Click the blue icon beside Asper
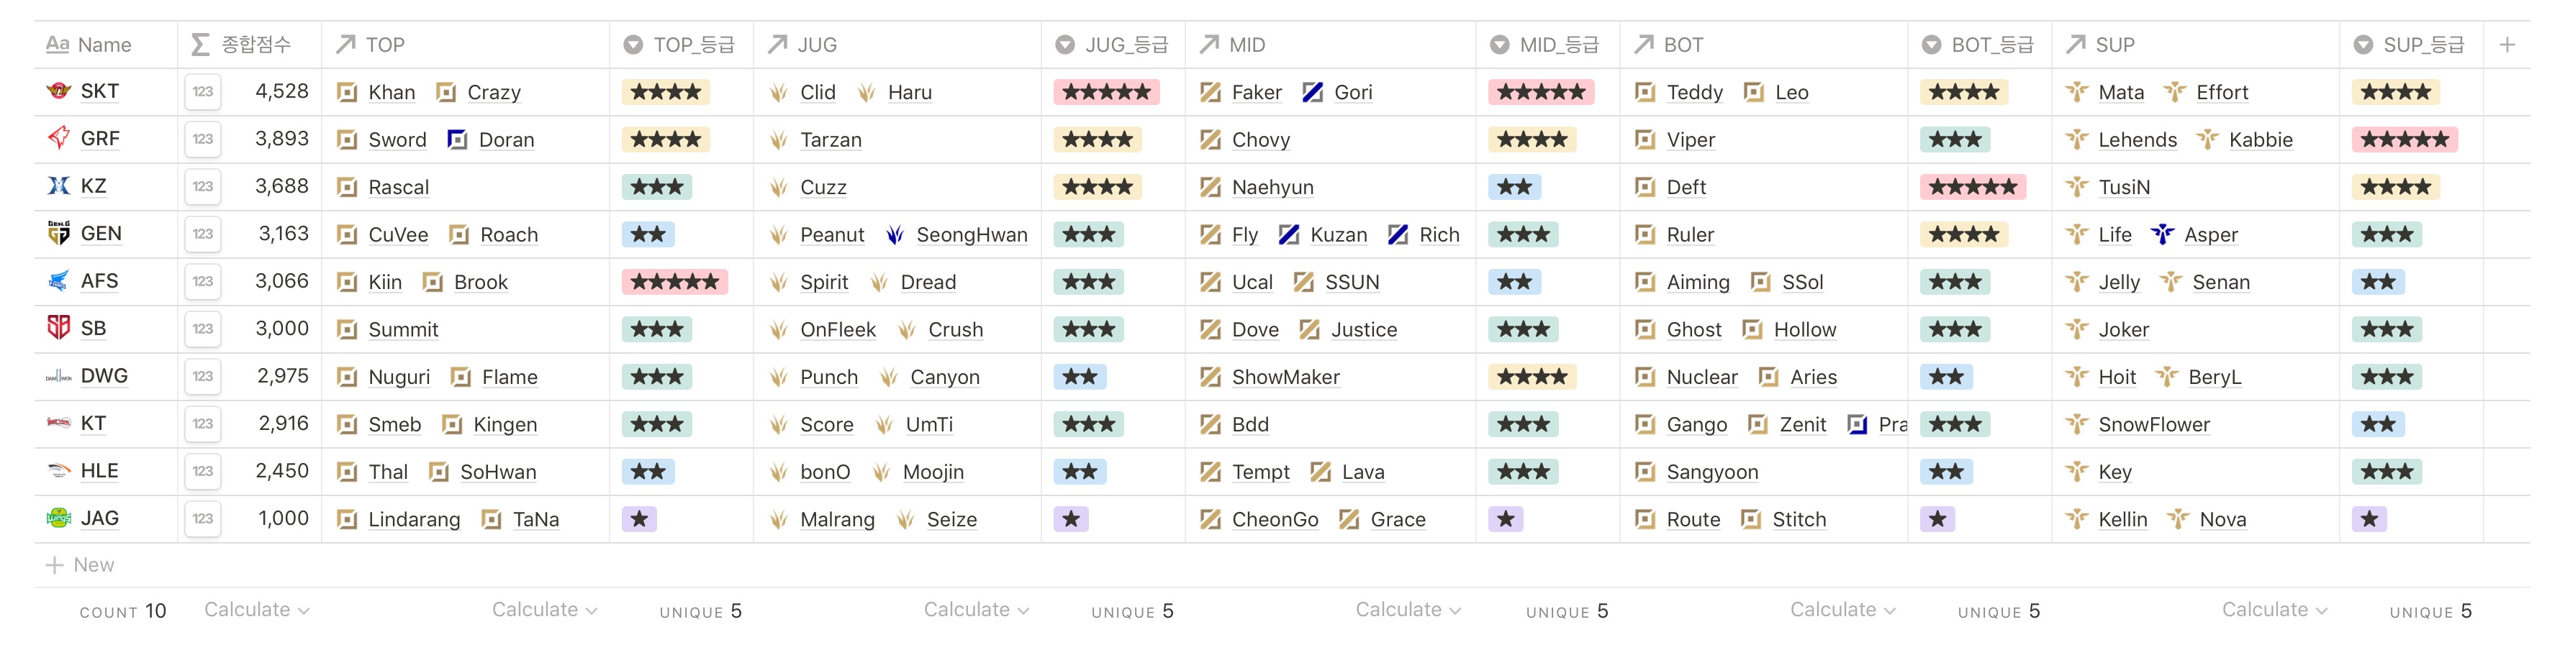2565x650 pixels. point(2162,235)
